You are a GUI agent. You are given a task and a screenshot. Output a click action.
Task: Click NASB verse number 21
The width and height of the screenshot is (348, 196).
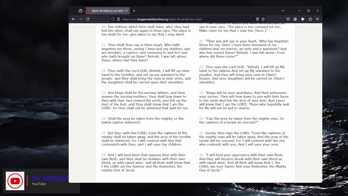201,41
